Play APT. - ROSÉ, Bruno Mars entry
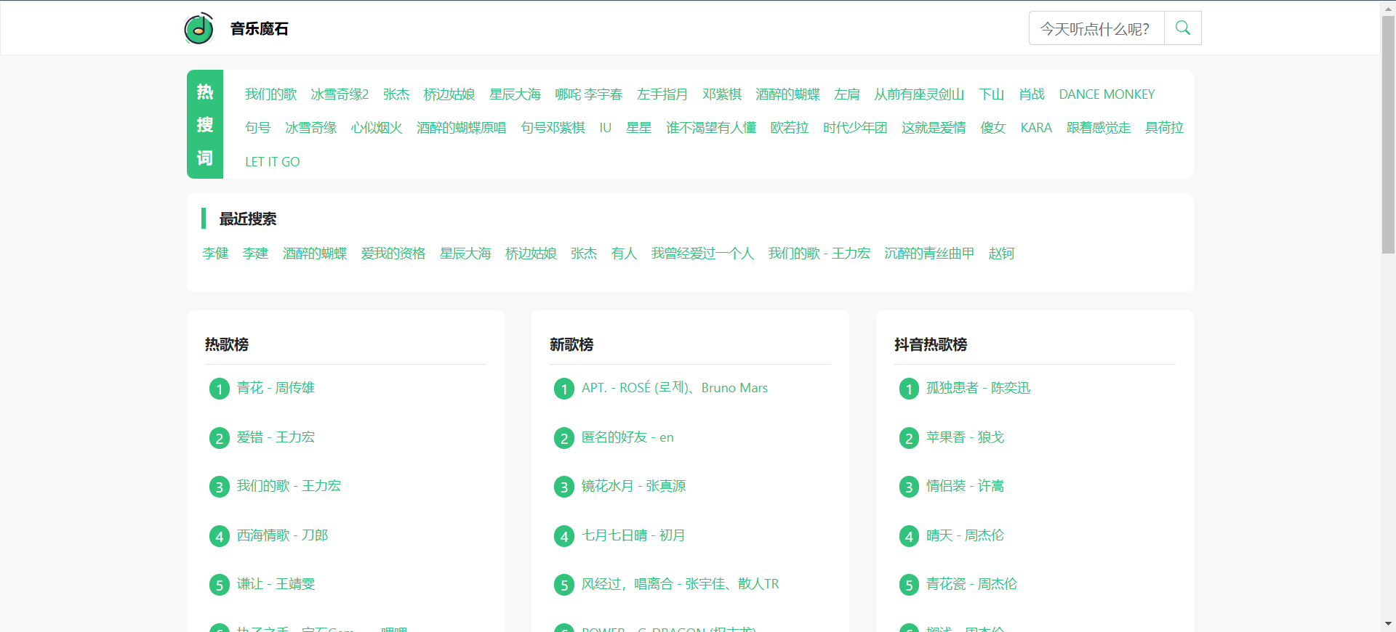Screen dimensions: 1396x632 674,388
